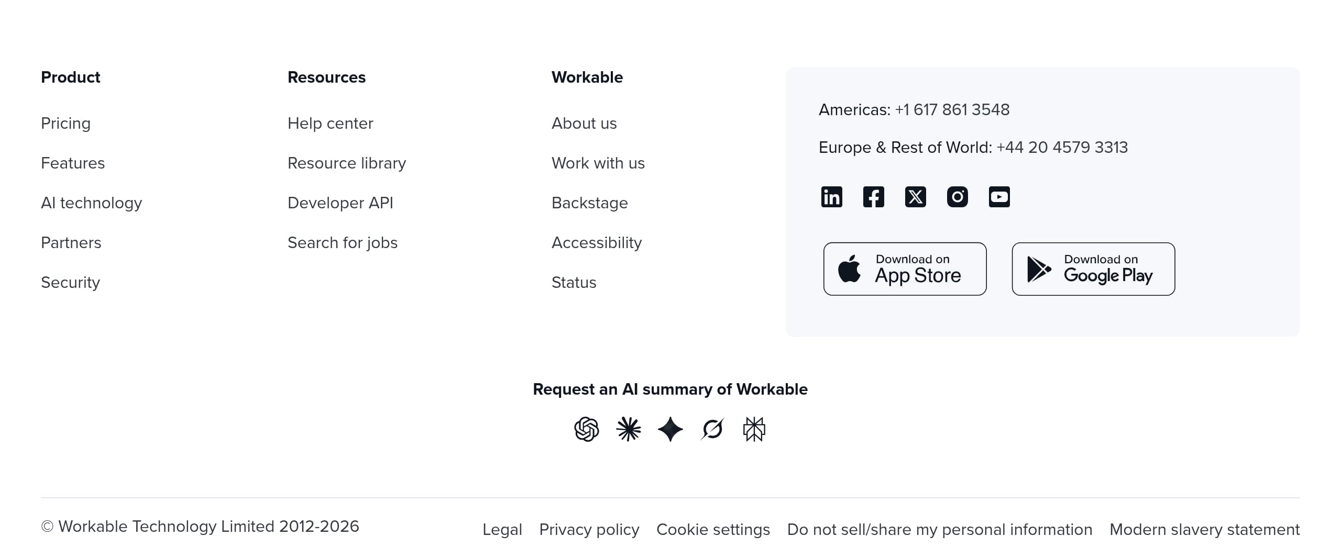1341x558 pixels.
Task: Open the Pricing page
Action: tap(65, 124)
